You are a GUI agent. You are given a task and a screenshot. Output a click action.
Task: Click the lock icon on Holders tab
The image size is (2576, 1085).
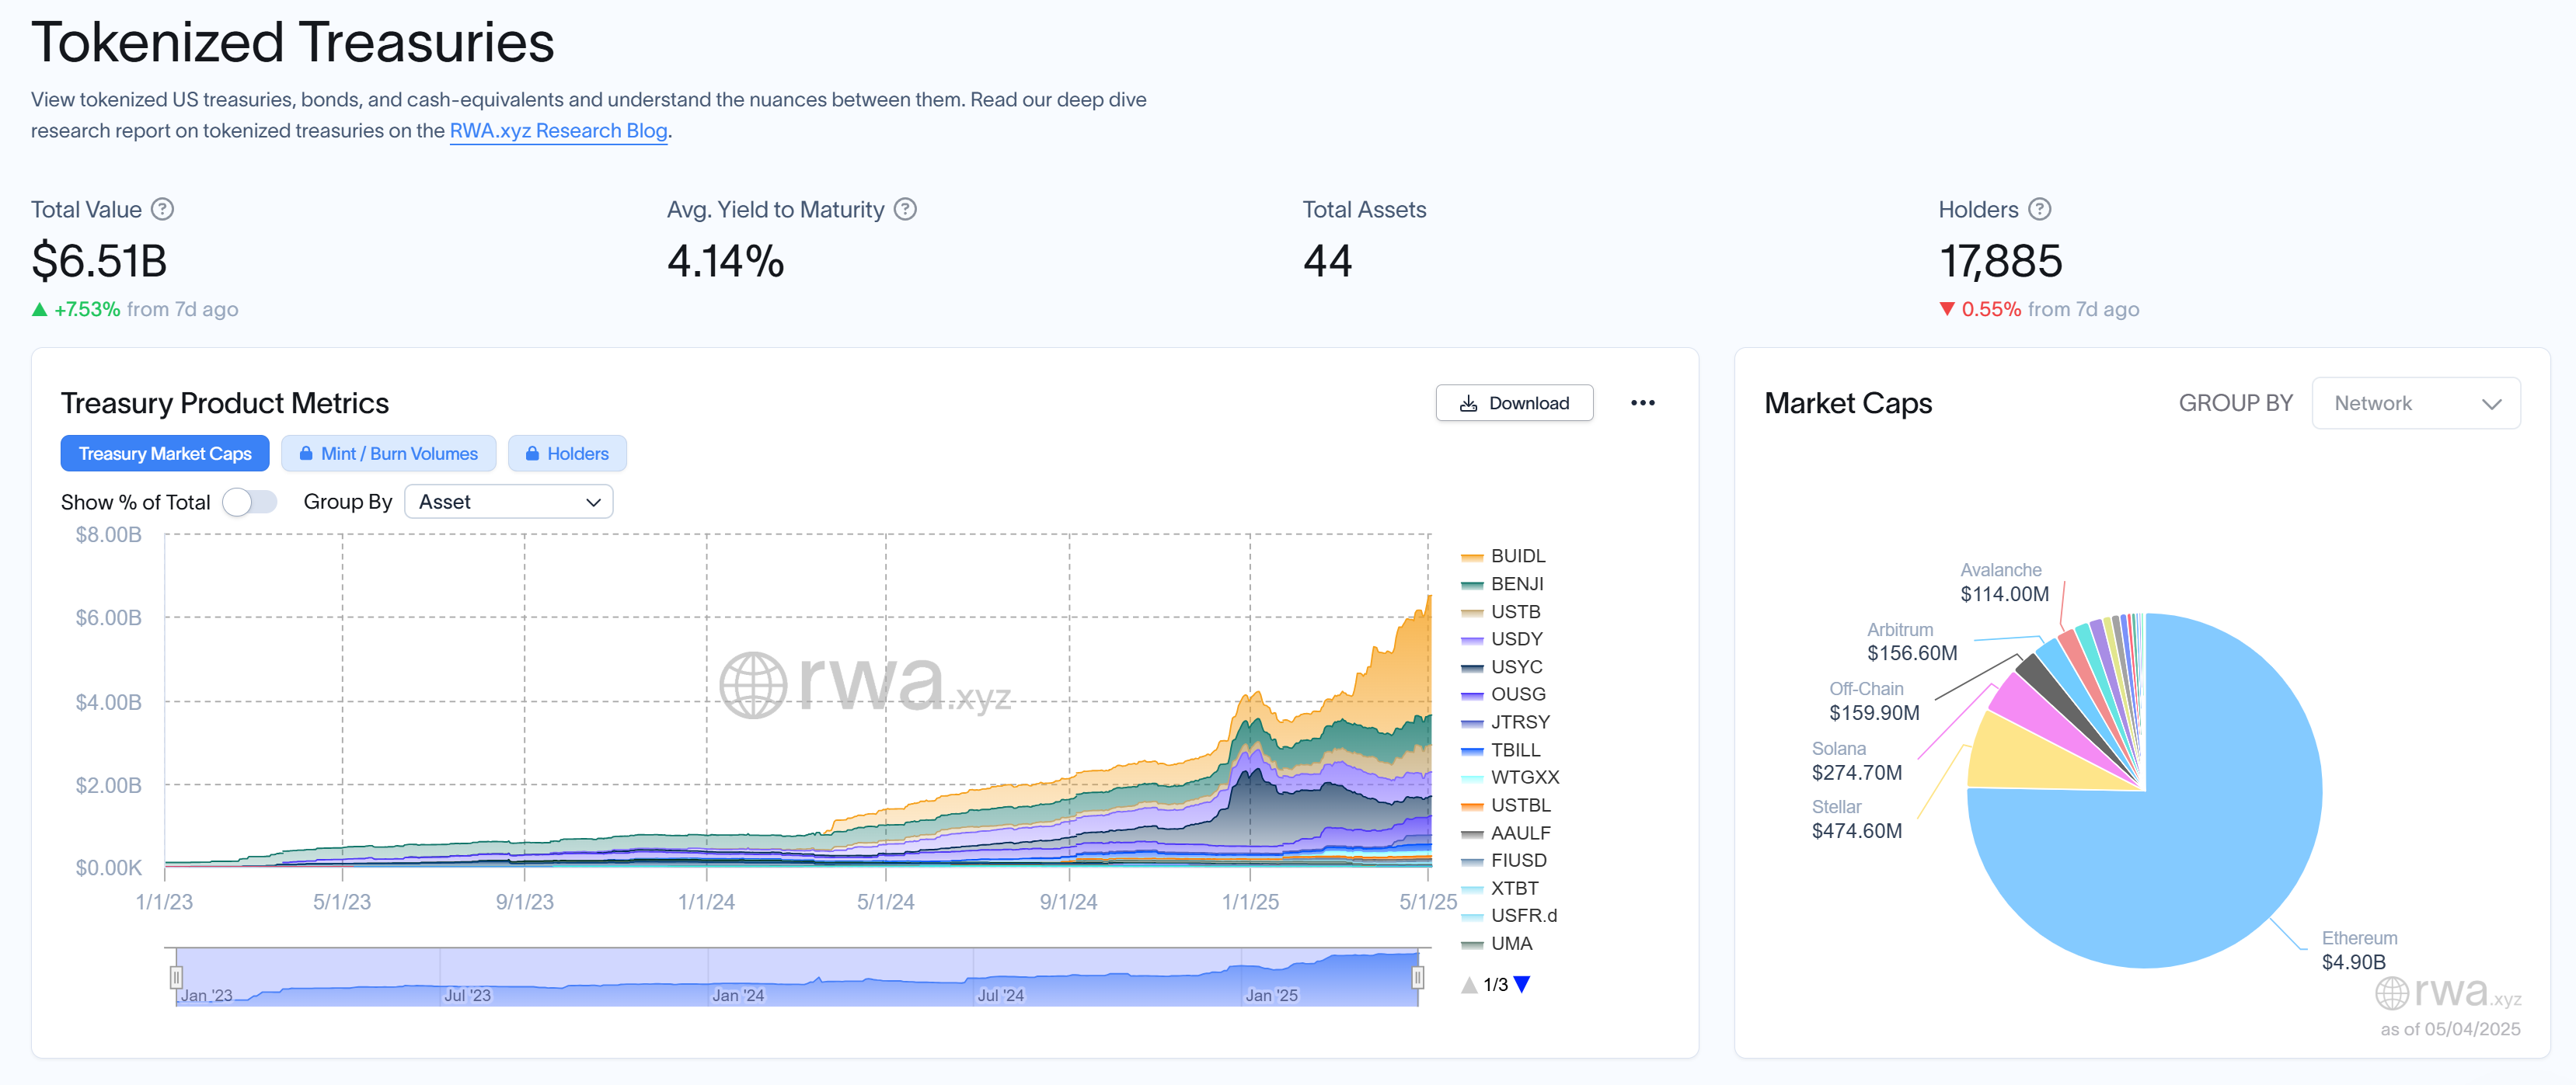pos(532,454)
